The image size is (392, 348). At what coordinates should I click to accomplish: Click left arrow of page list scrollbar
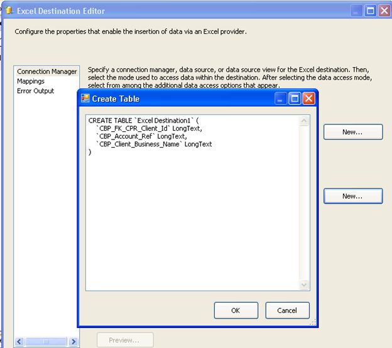pos(19,342)
